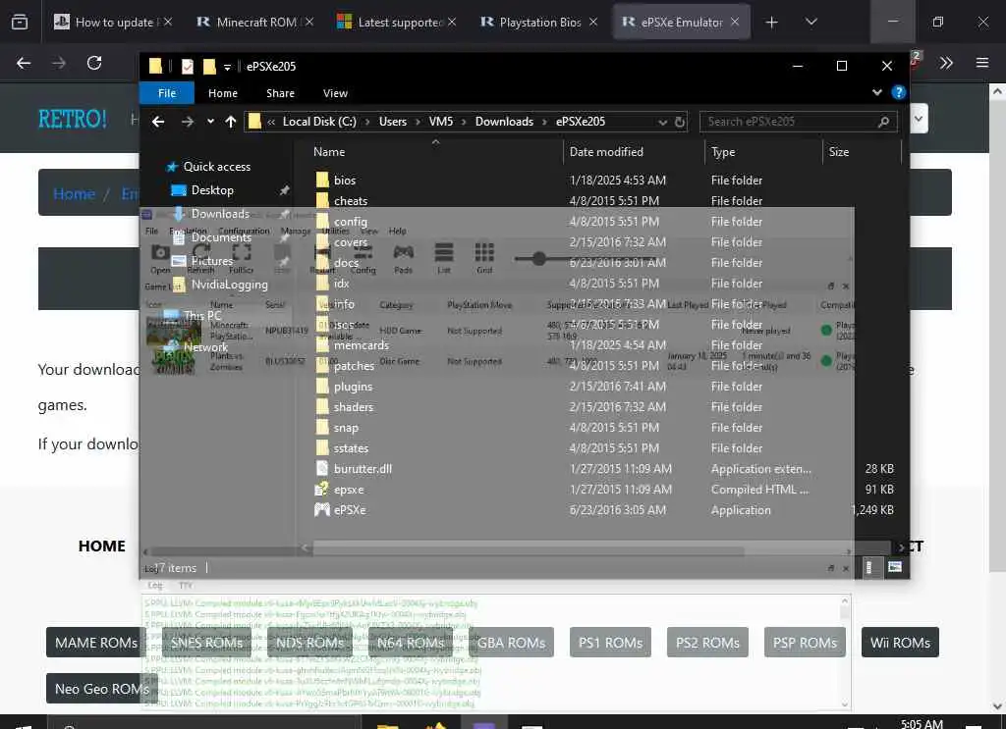Launch the ePSXe application file
1006x729 pixels.
coord(350,510)
